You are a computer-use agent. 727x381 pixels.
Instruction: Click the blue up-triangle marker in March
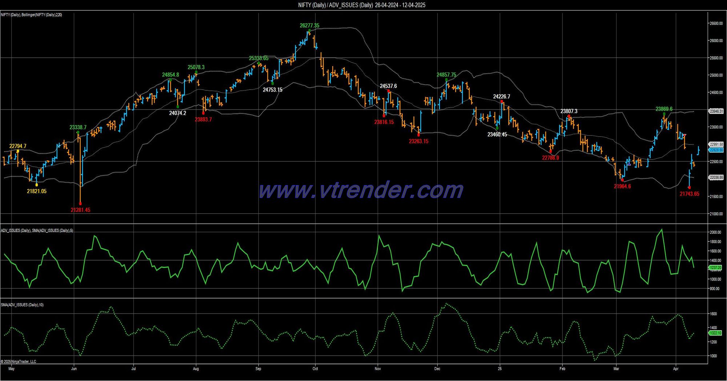click(629, 163)
